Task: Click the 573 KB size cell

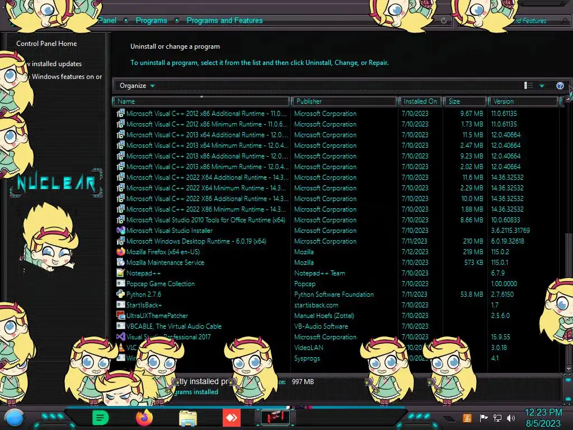Action: (x=473, y=262)
